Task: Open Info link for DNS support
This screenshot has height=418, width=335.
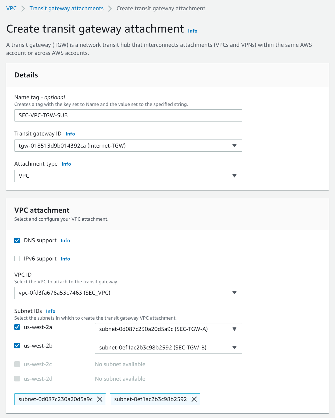Action: coord(65,241)
